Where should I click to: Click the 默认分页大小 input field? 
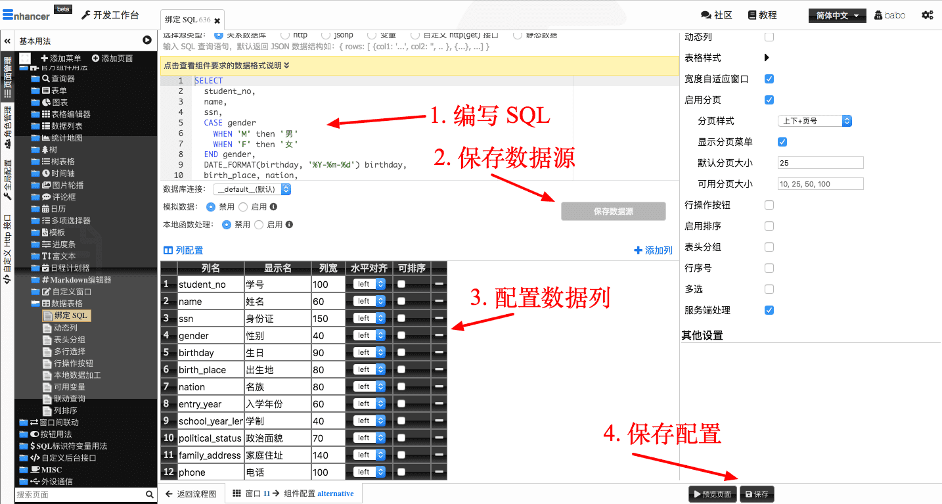[x=820, y=163]
